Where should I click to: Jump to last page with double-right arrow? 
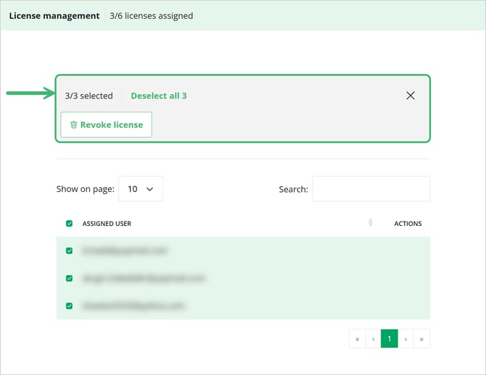tap(421, 339)
